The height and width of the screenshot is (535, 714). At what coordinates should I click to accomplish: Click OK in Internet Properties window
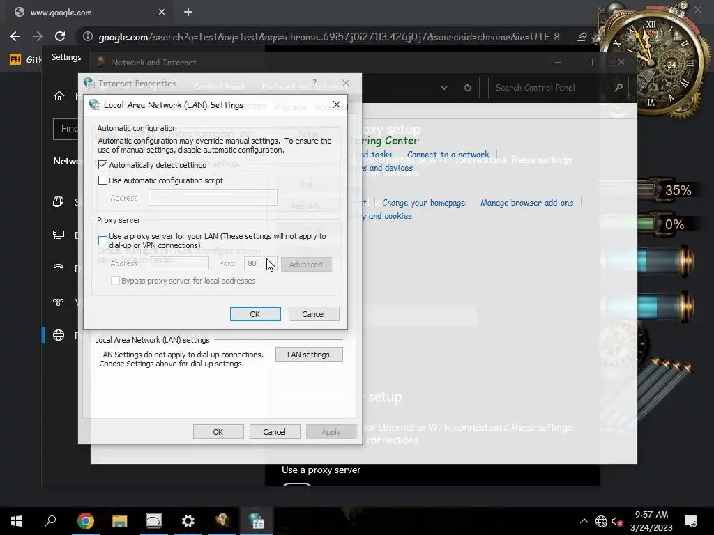[x=218, y=432]
